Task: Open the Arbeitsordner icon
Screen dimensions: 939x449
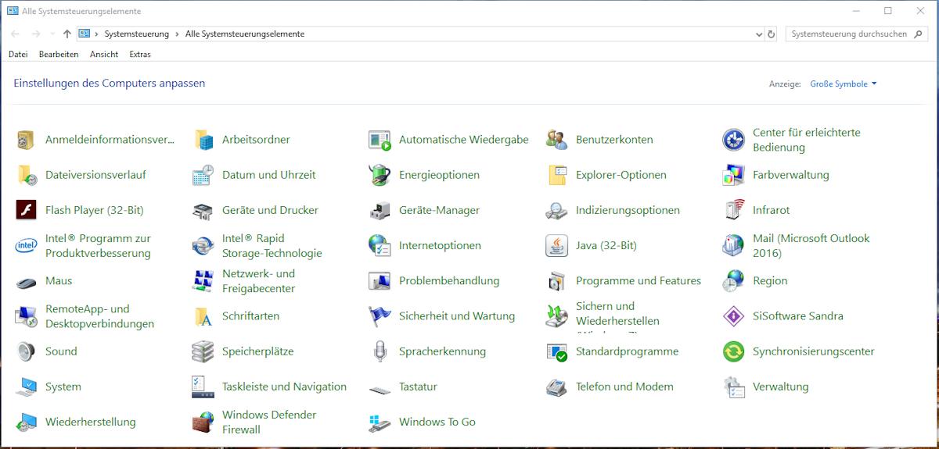Action: point(203,140)
